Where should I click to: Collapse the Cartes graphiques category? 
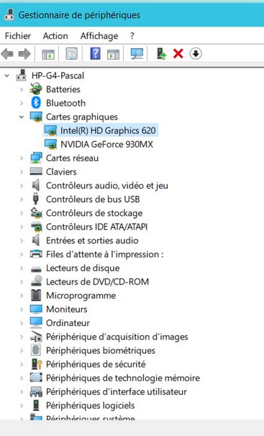[22, 117]
